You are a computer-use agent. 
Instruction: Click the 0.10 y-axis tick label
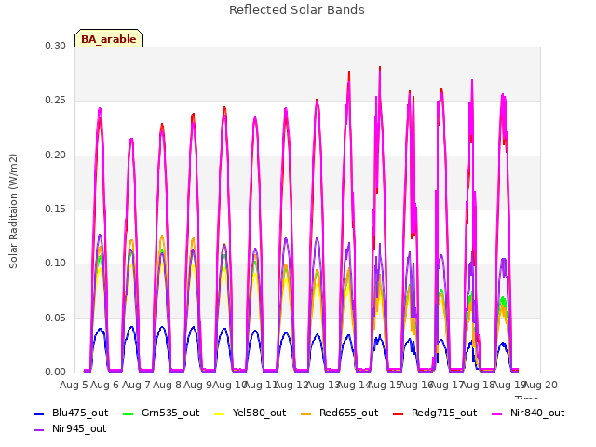(56, 264)
